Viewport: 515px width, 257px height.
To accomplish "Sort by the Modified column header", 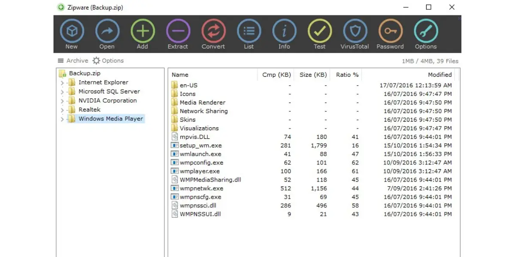I will (x=440, y=75).
